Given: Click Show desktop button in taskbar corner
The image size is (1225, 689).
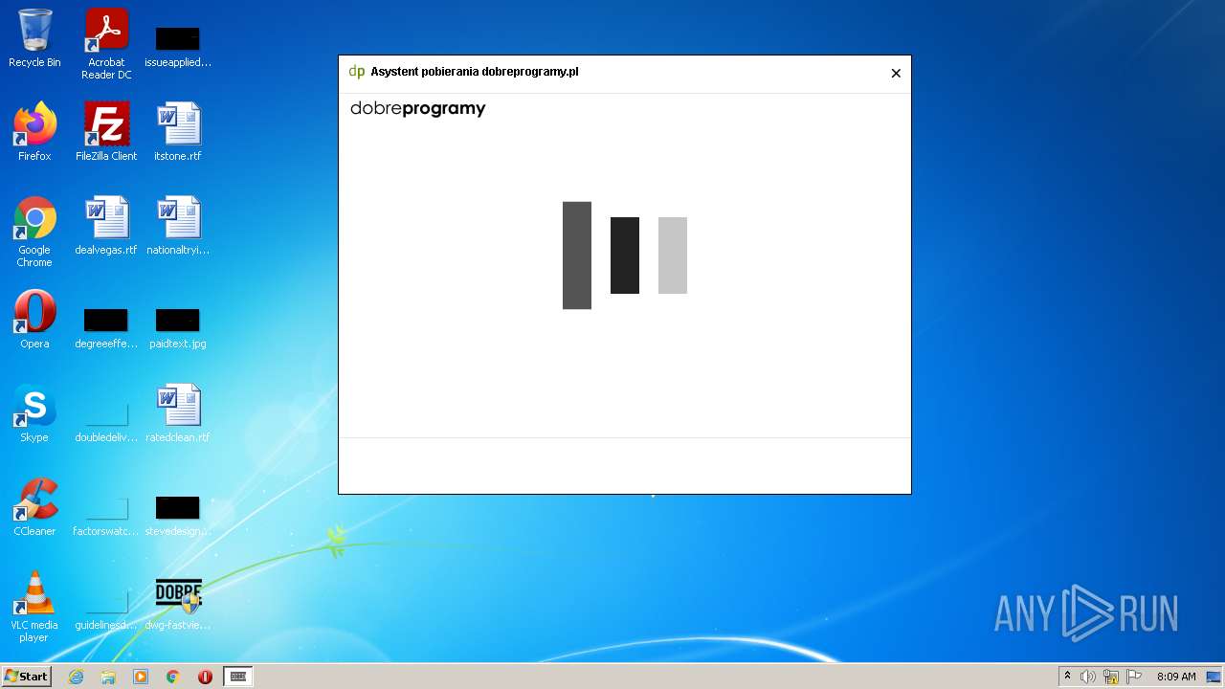Looking at the screenshot, I should coord(1214,677).
